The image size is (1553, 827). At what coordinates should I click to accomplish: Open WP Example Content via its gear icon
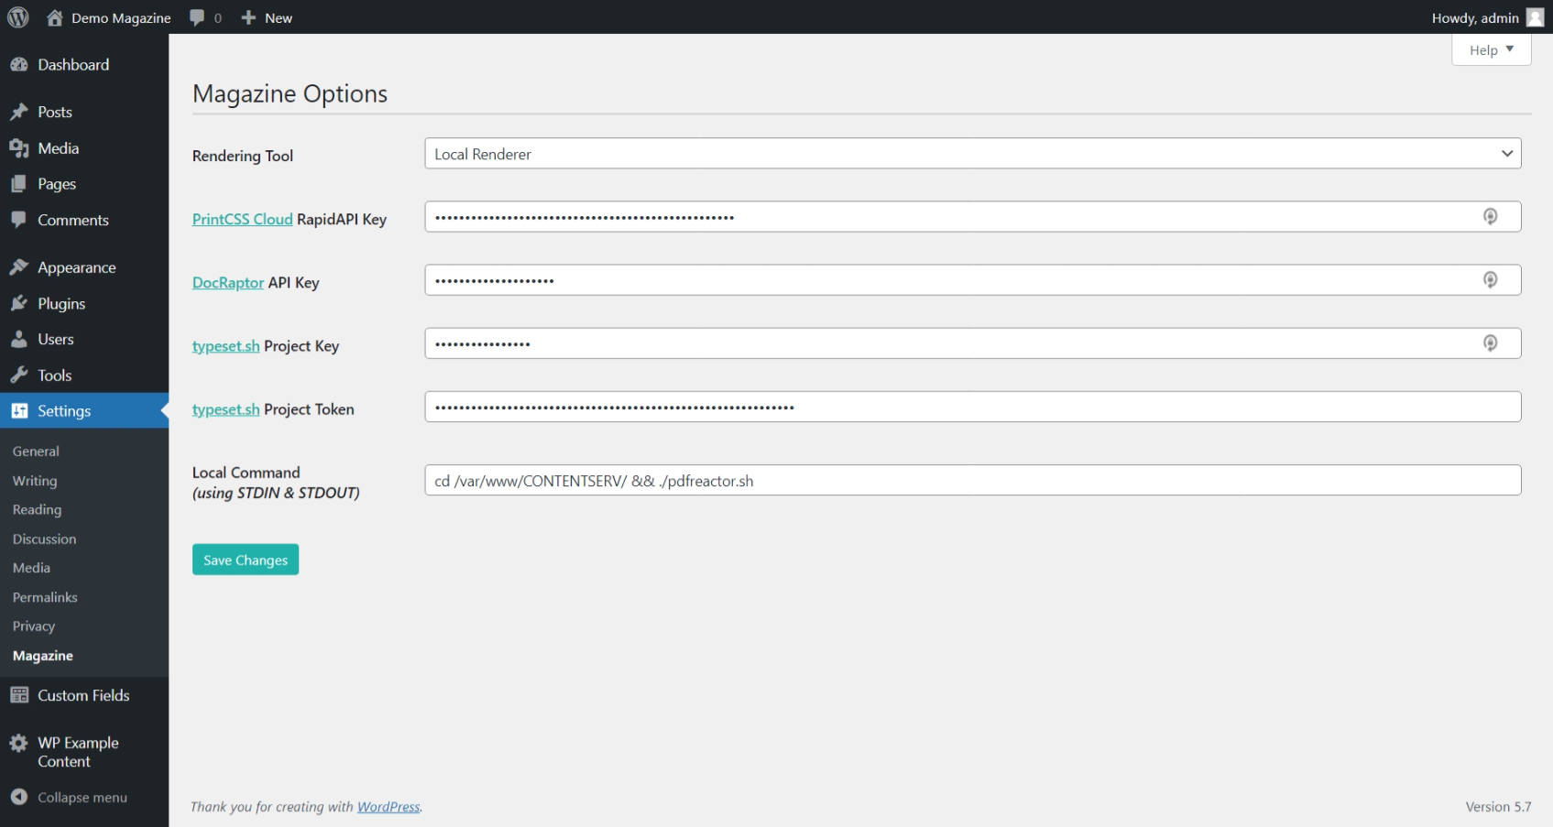[x=20, y=743]
